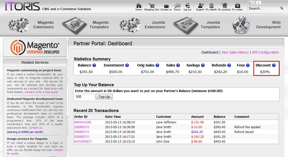The image size is (288, 157).
Task: Switch to the Dashboard view
Action: [x=210, y=52]
